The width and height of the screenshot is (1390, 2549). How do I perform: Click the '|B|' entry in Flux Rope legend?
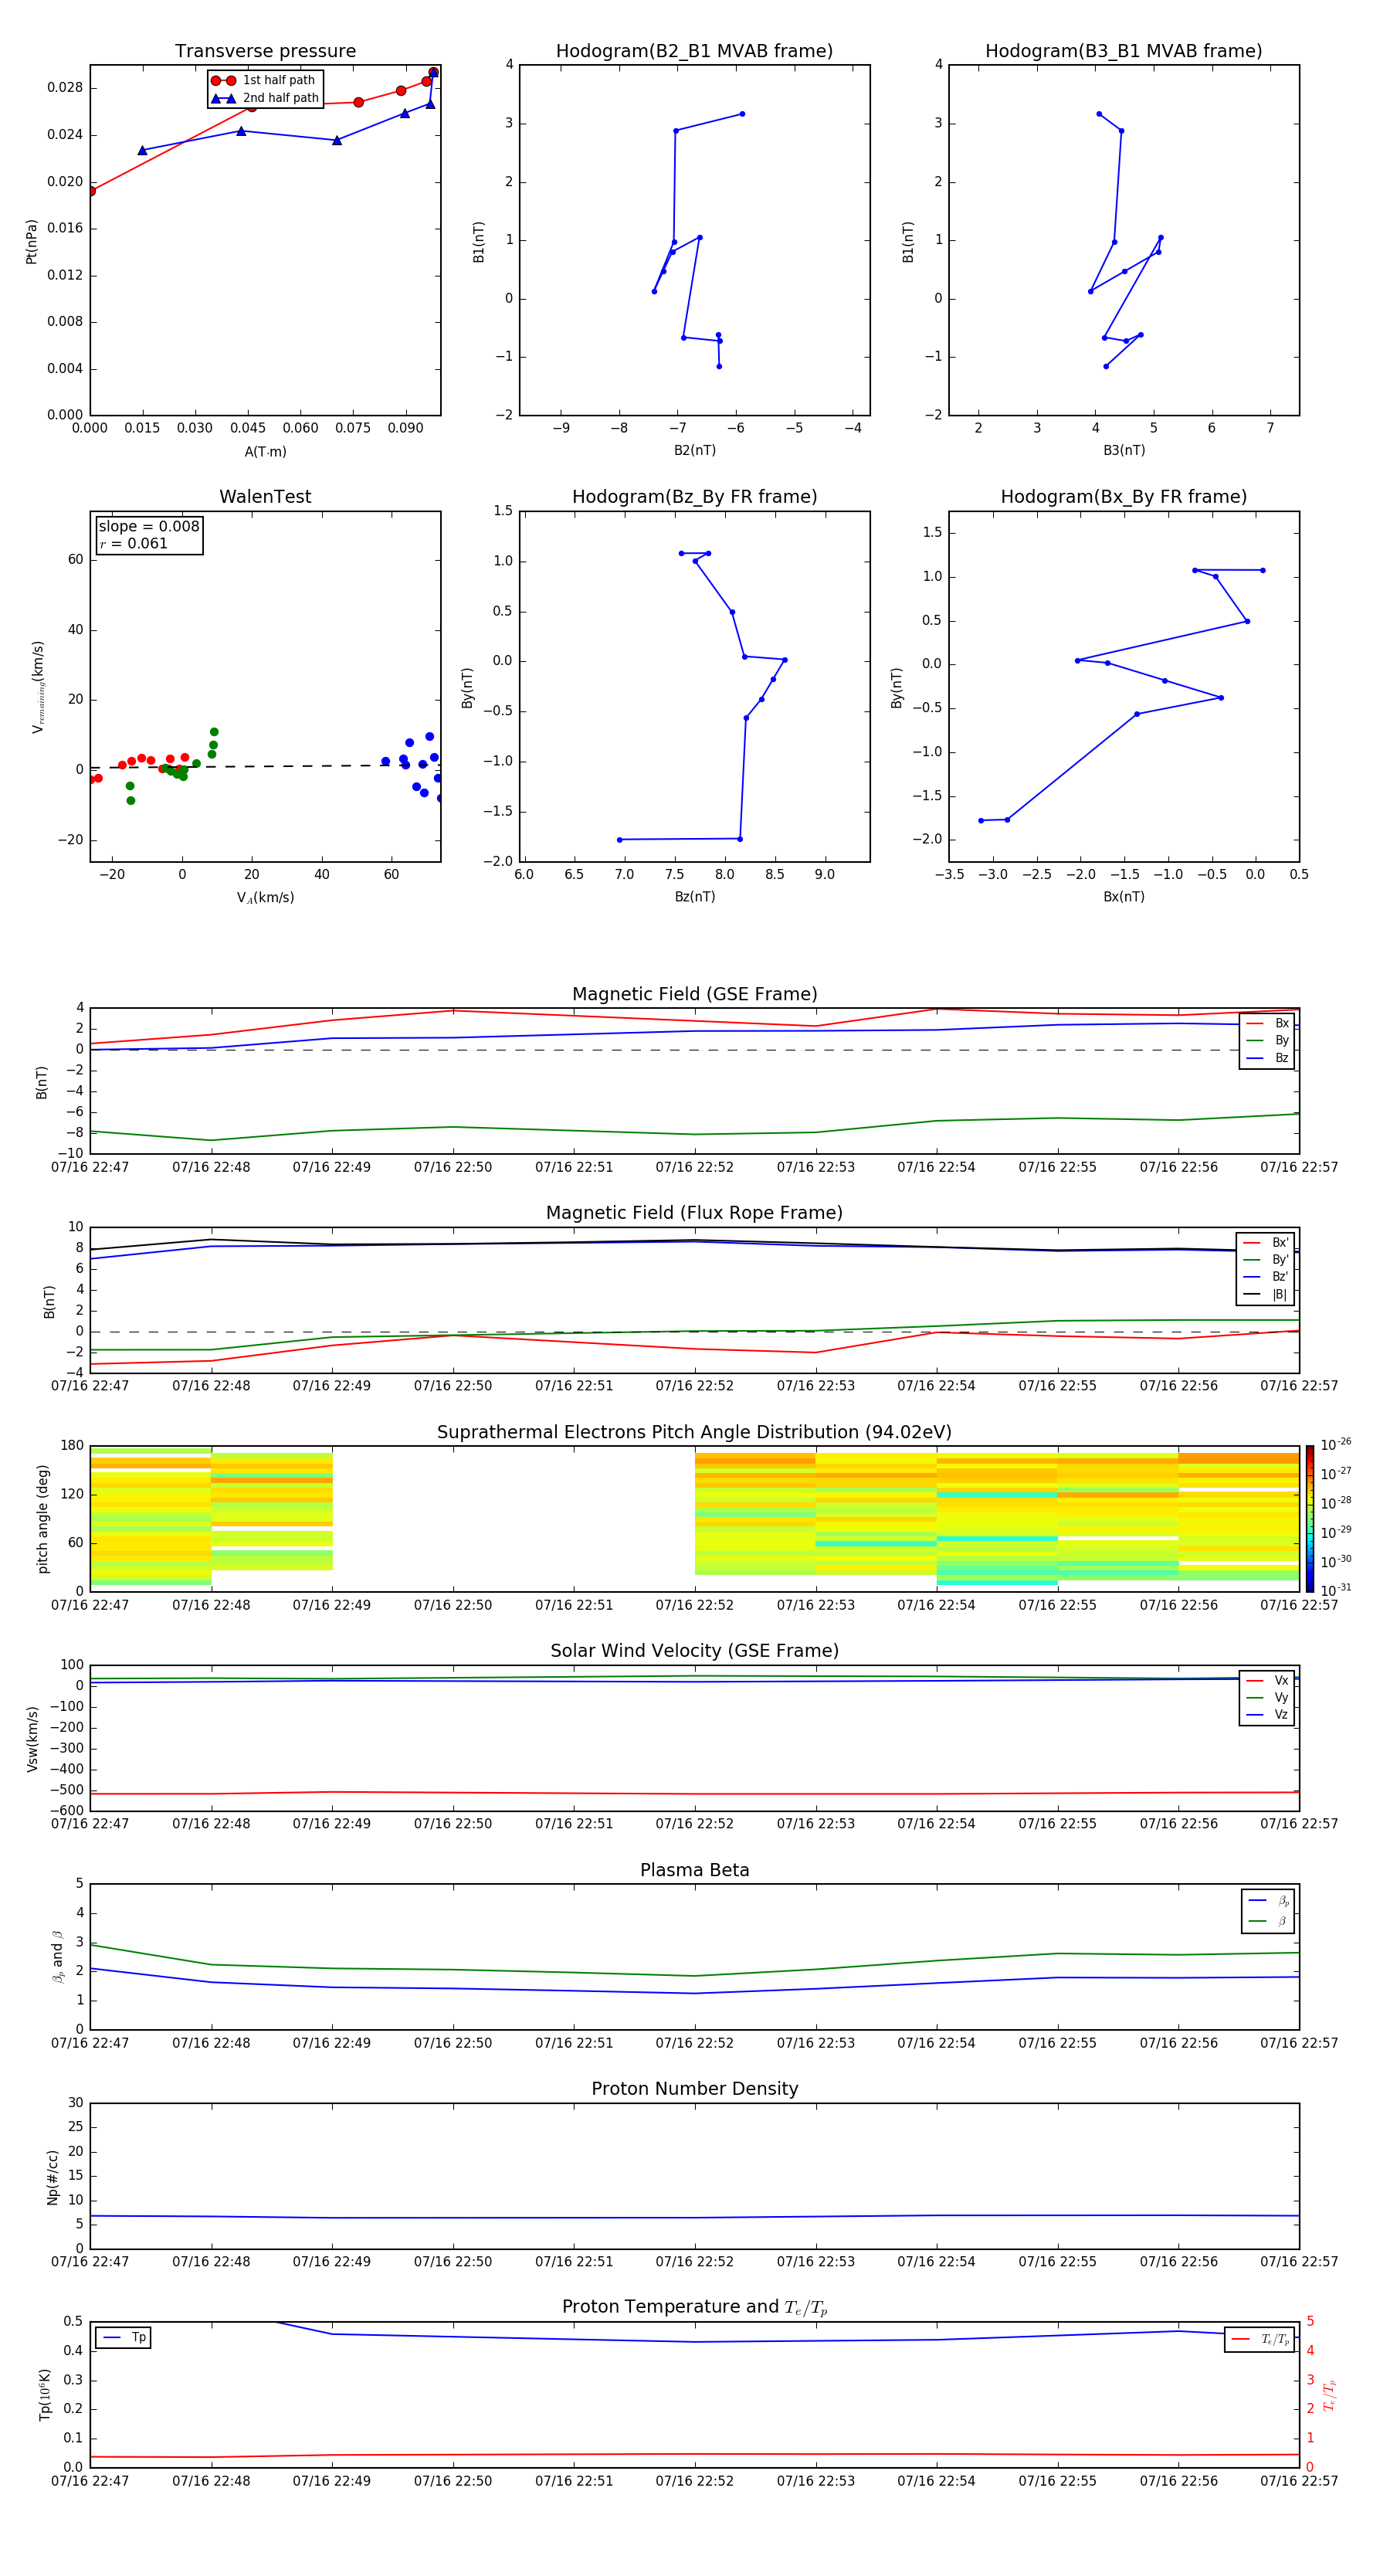(1266, 1295)
